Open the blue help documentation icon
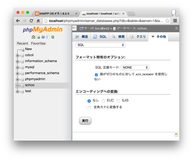The image size is (193, 160). [x=43, y=37]
